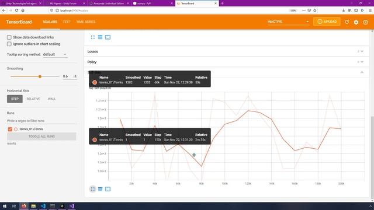Image resolution: width=374 pixels, height=210 pixels.
Task: Open the browser library icon
Action: click(349, 10)
